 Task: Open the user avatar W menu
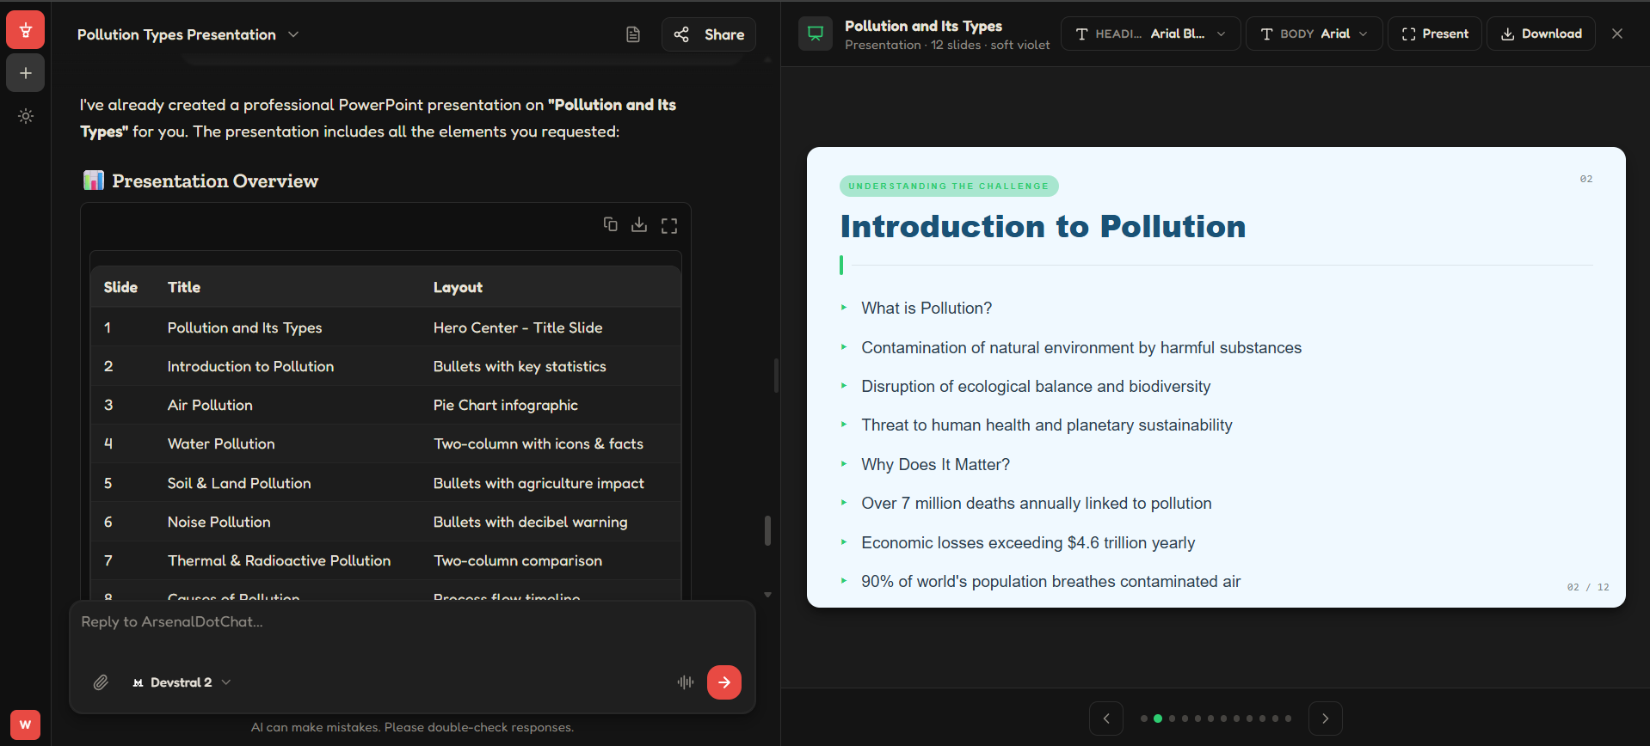point(25,725)
